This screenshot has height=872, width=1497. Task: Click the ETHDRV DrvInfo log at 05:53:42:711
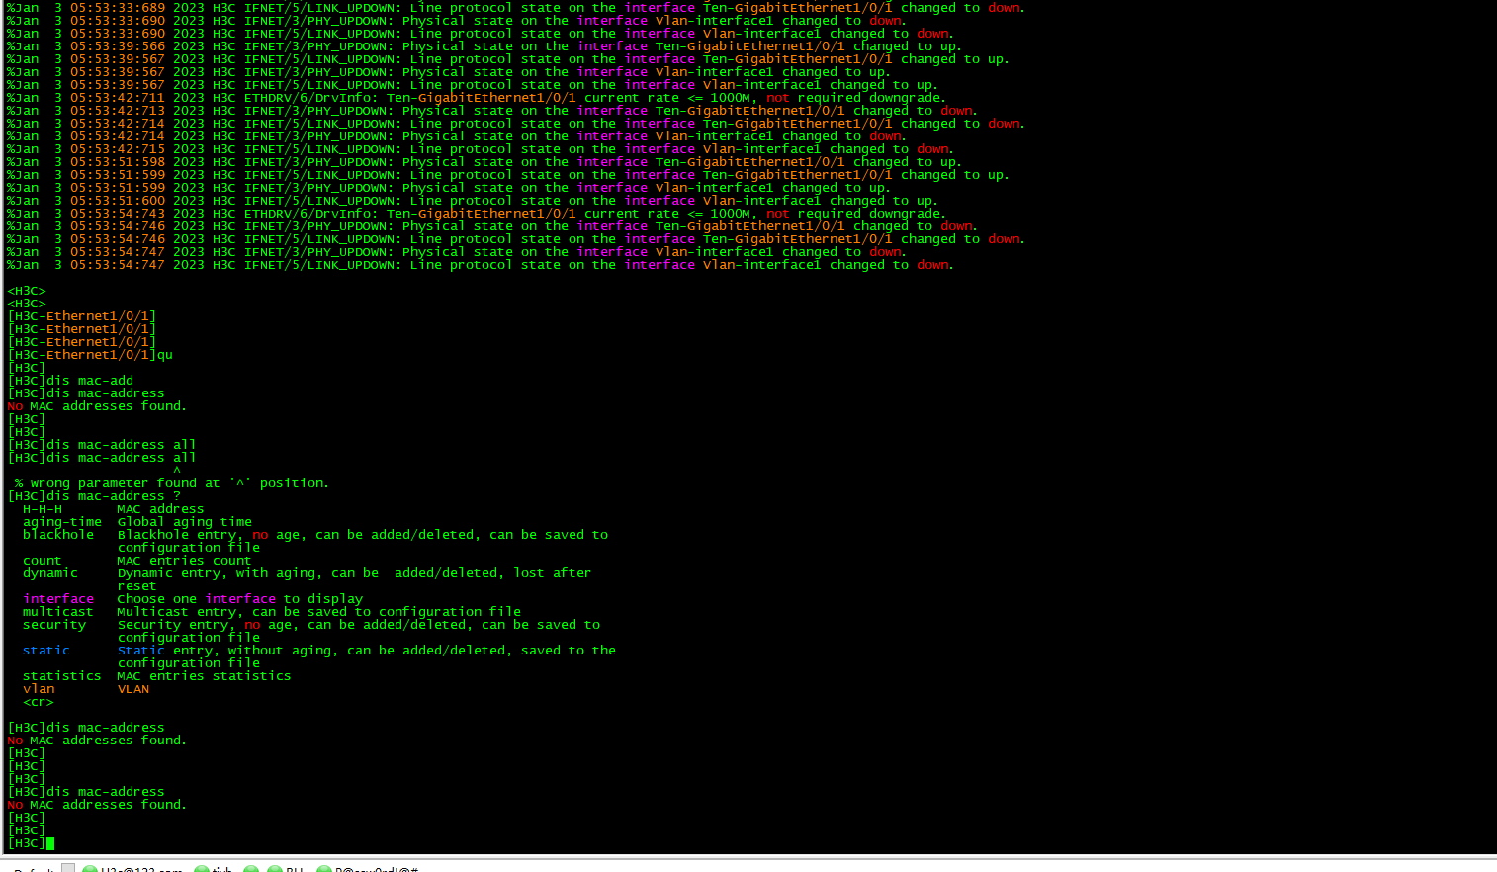(477, 98)
